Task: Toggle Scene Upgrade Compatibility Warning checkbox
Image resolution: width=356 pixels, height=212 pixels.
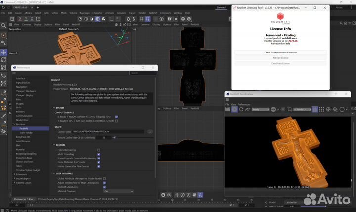Action: 99,158
